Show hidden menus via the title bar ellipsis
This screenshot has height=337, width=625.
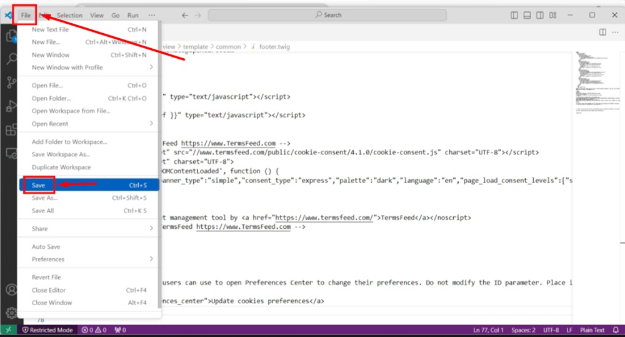pyautogui.click(x=152, y=15)
